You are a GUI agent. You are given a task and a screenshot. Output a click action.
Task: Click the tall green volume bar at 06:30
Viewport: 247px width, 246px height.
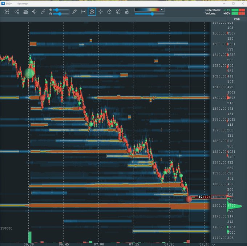[30, 237]
